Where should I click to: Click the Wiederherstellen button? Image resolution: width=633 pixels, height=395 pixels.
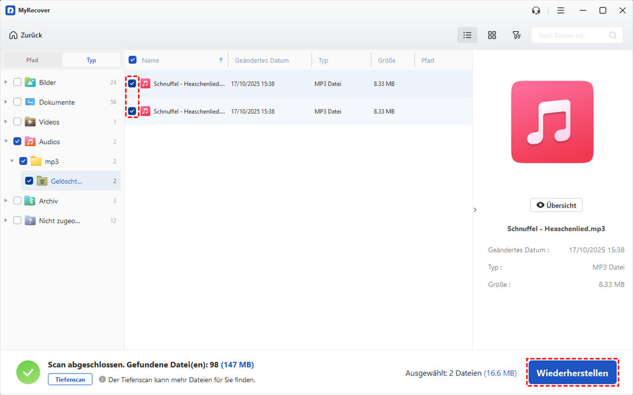pos(572,373)
